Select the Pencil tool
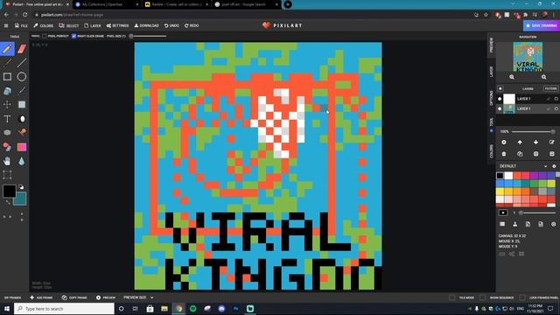Viewport: 560px width, 315px height. click(7, 49)
